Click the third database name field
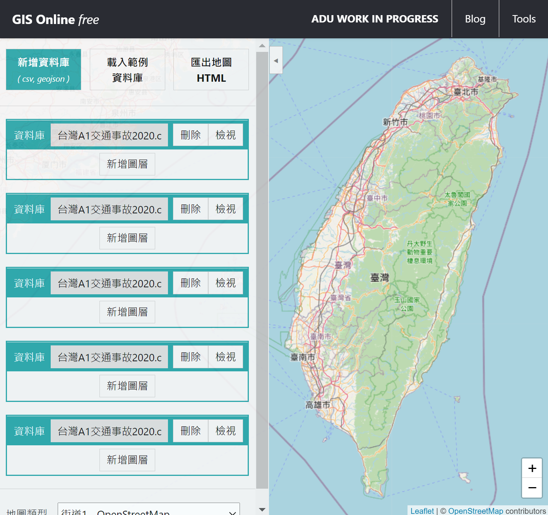548x515 pixels. 110,283
